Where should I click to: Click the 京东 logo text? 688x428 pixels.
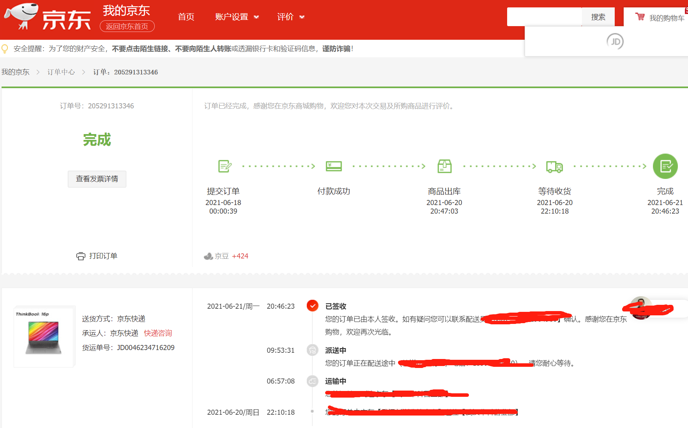[x=66, y=19]
